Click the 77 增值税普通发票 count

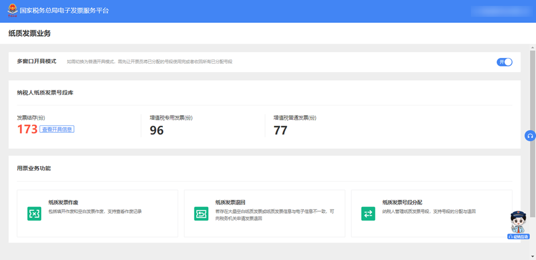pos(281,130)
